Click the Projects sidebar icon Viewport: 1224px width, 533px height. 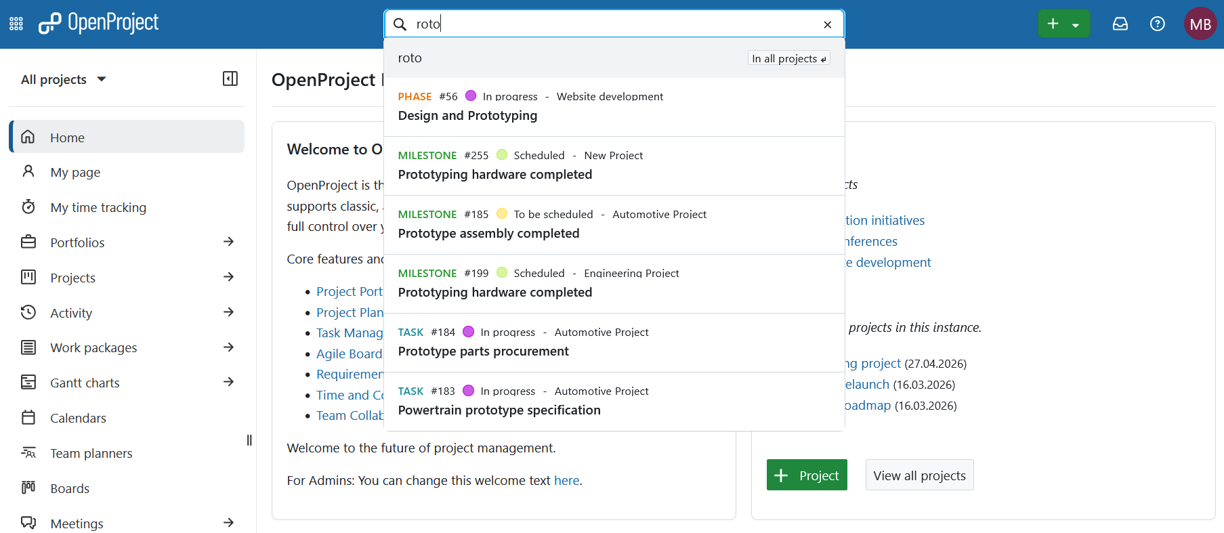pyautogui.click(x=28, y=277)
